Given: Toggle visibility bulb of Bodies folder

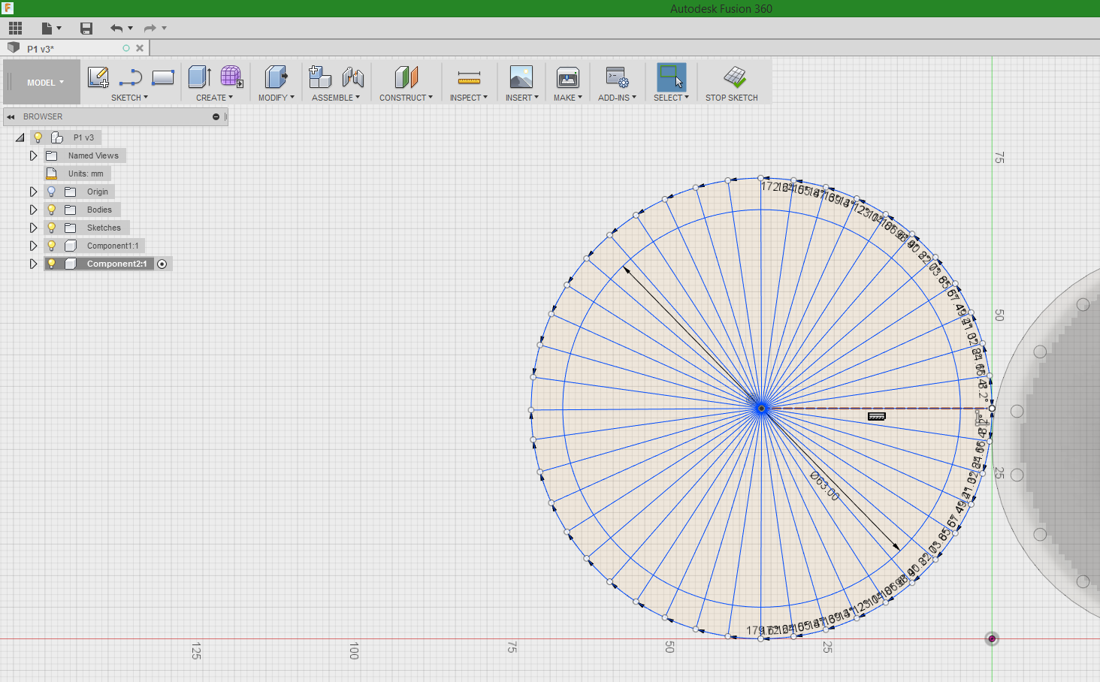Looking at the screenshot, I should pyautogui.click(x=51, y=210).
